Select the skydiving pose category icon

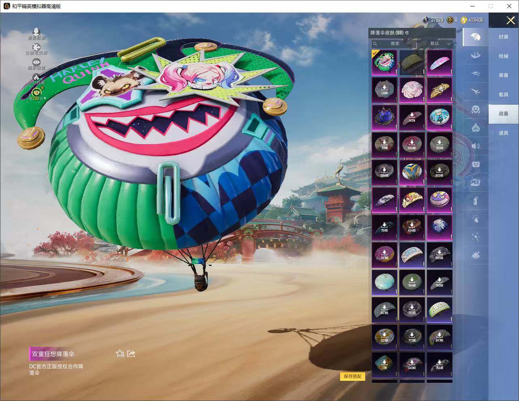(476, 55)
